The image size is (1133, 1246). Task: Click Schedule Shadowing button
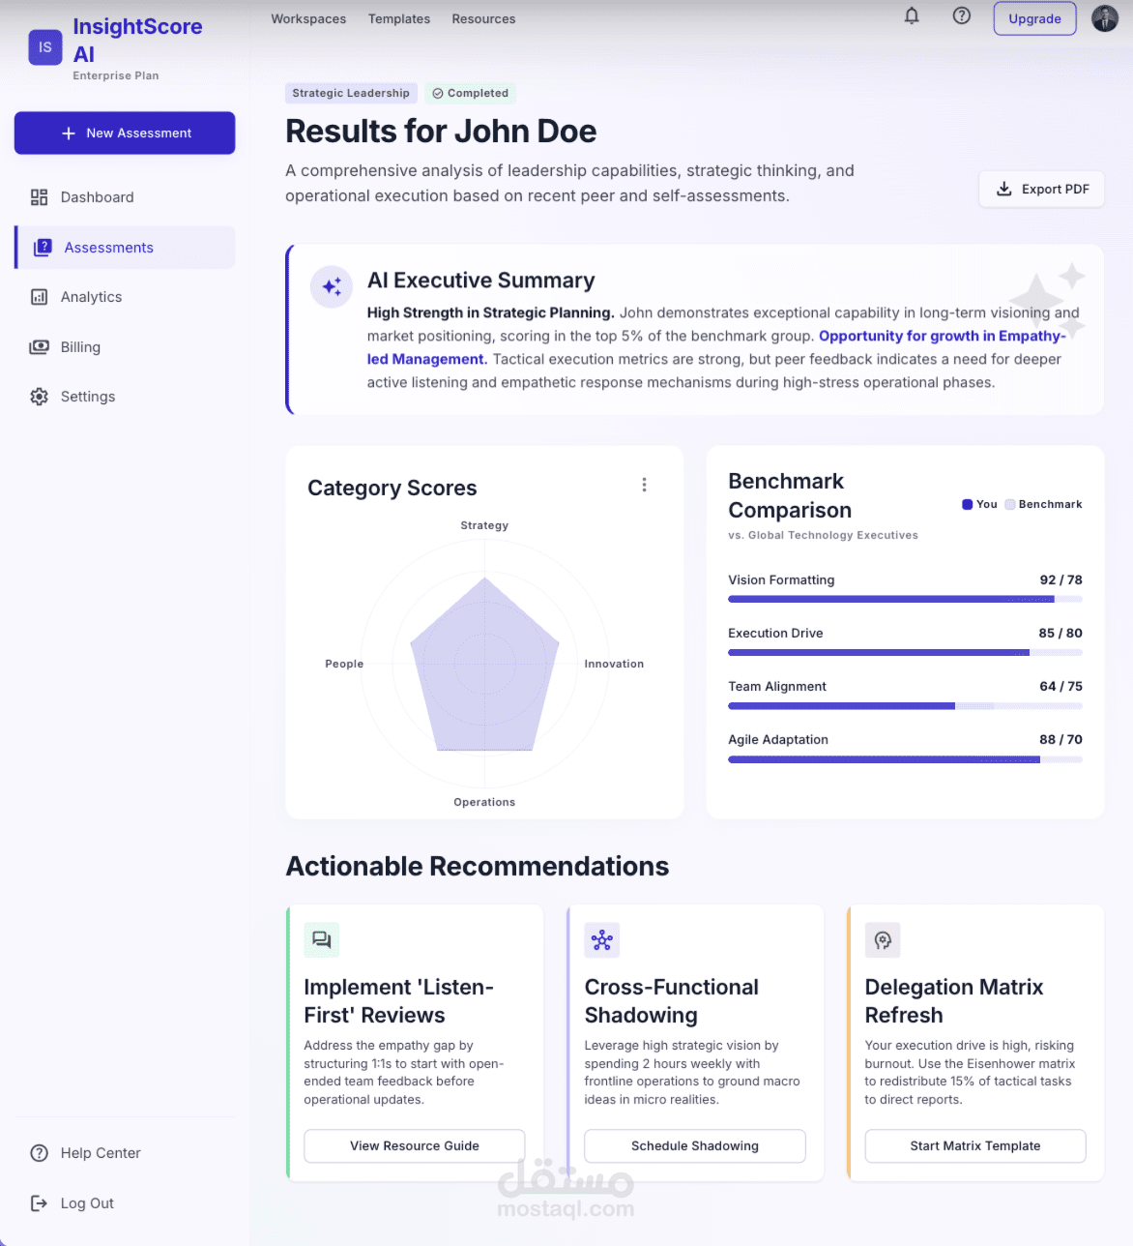tap(695, 1145)
